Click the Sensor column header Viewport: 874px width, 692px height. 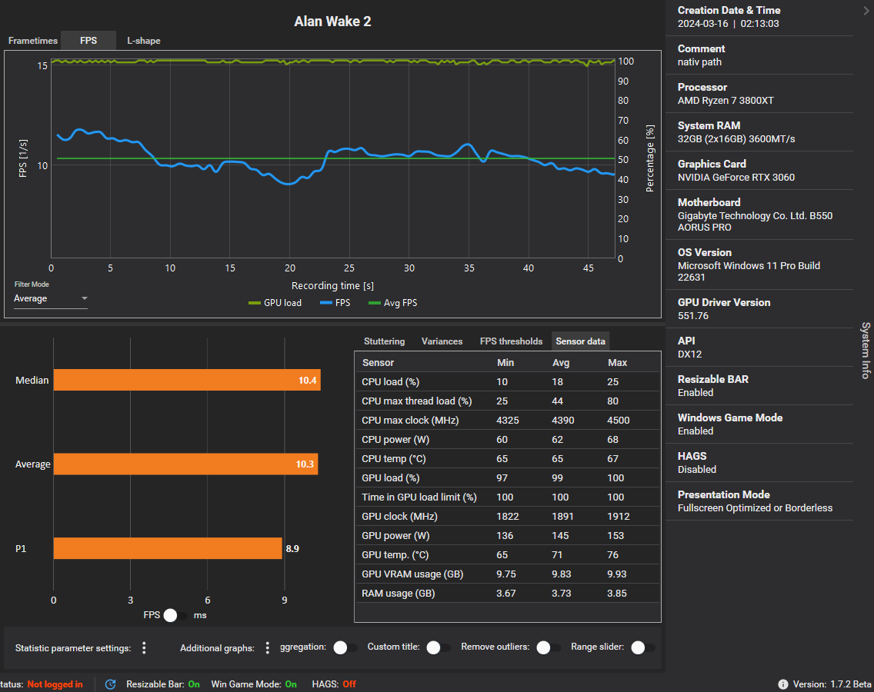point(378,363)
